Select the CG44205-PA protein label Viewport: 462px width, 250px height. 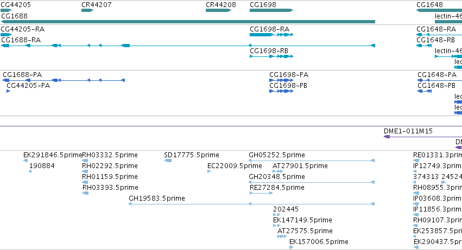28,86
